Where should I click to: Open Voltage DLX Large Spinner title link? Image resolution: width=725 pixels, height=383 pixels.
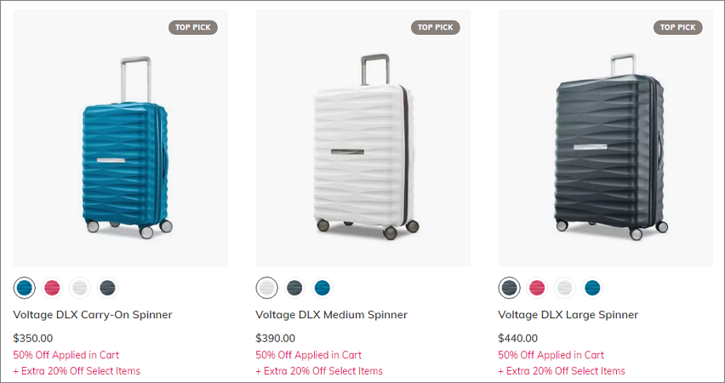tap(568, 315)
